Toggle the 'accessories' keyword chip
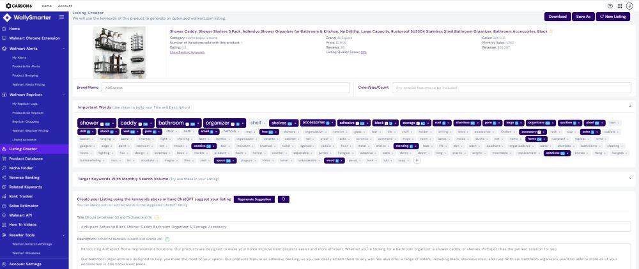The height and width of the screenshot is (269, 639). [x=318, y=123]
